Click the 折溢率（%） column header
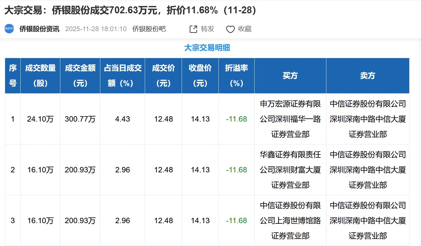421x246 pixels. coord(237,76)
